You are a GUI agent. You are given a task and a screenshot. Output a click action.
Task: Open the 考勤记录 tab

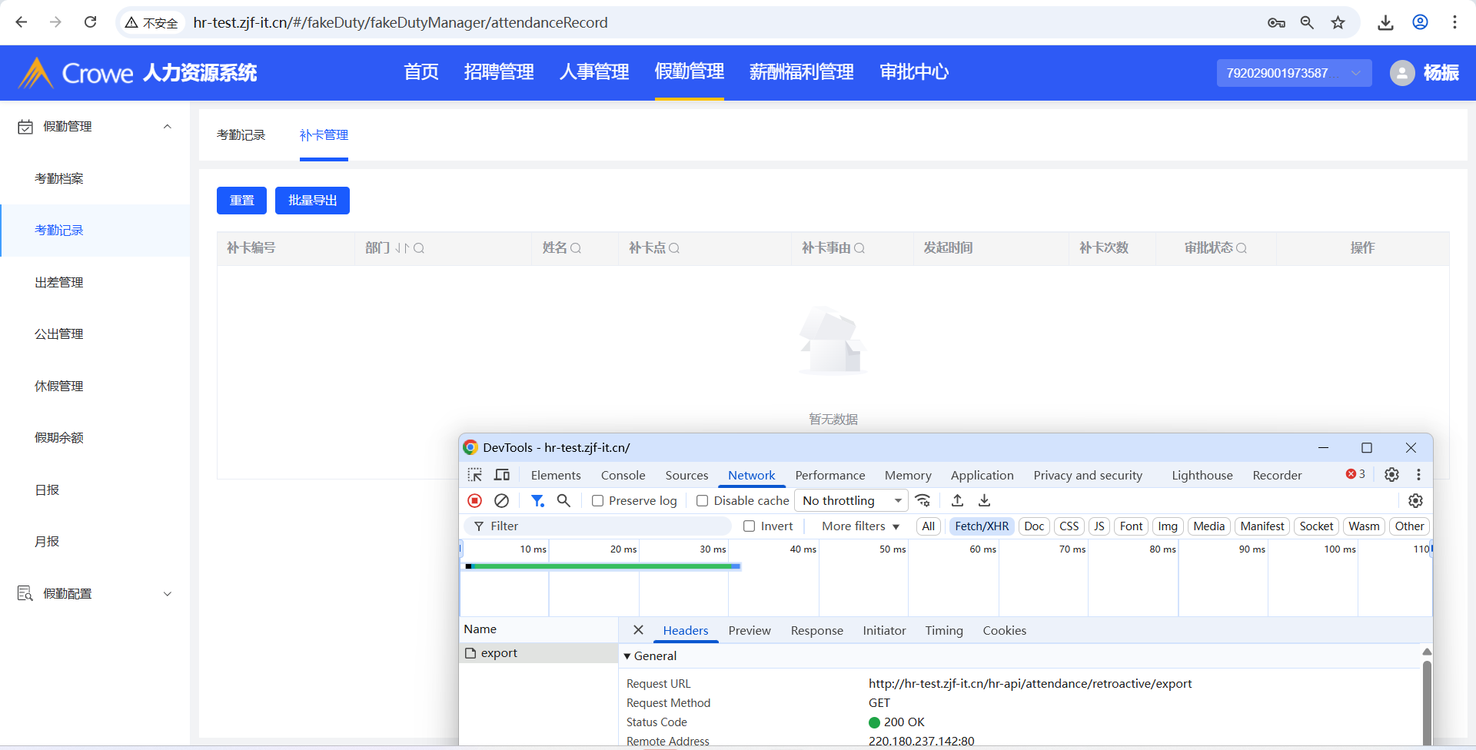click(x=241, y=135)
